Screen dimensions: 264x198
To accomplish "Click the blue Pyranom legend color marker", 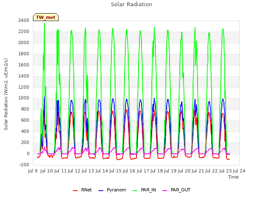I will click(x=101, y=191).
